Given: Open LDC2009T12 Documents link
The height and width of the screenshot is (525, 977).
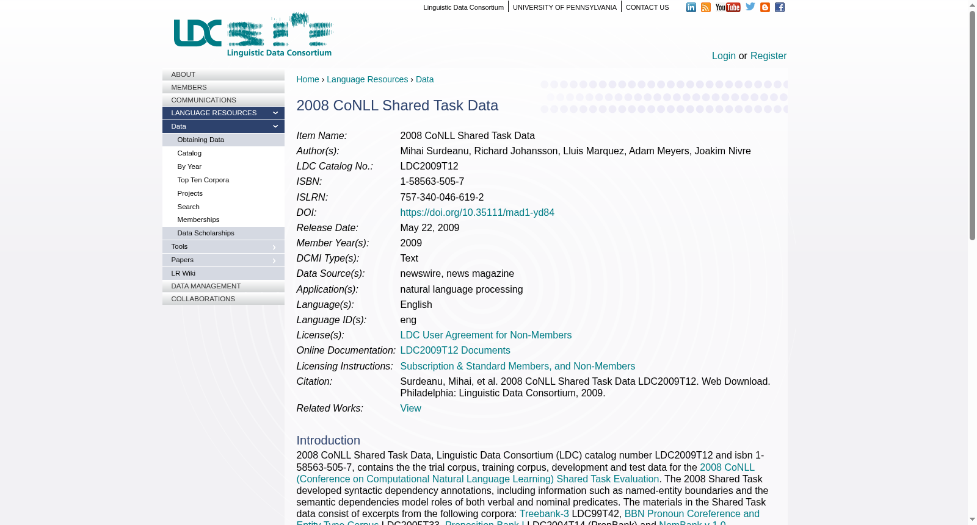Looking at the screenshot, I should click(455, 350).
